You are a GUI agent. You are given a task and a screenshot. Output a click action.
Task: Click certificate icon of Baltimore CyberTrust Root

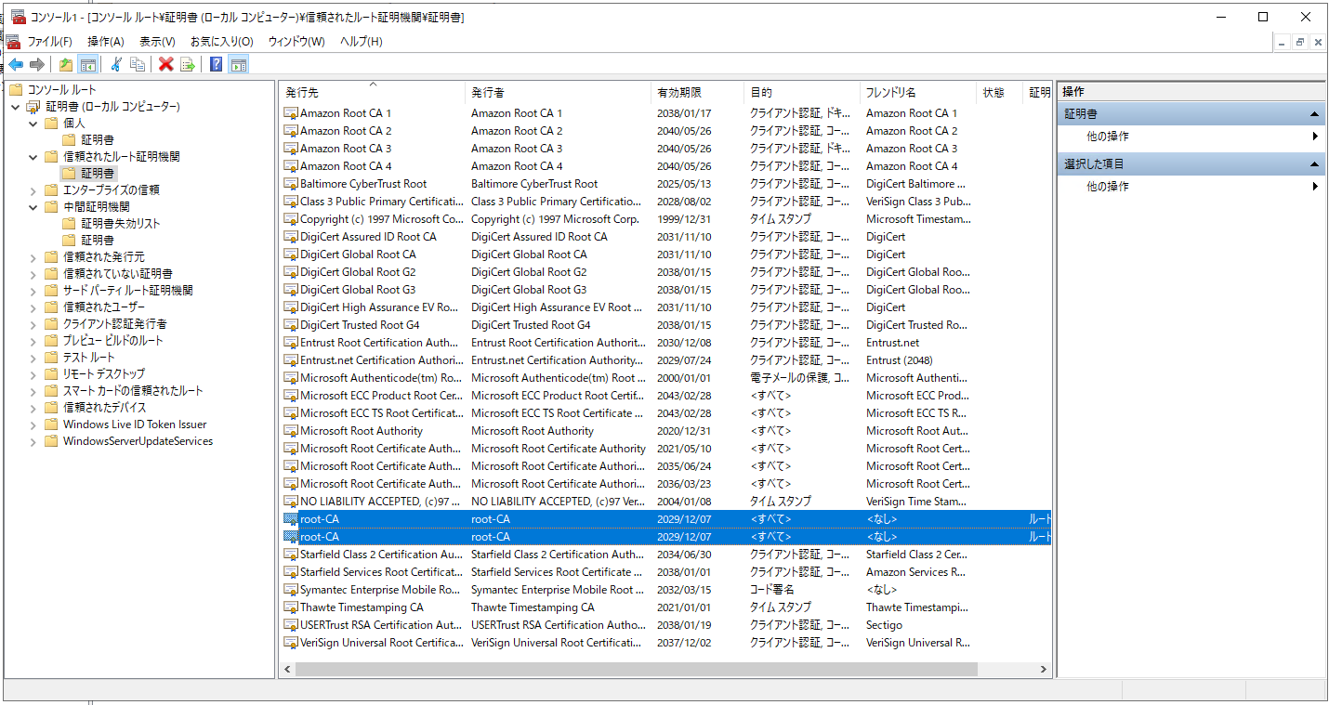coord(291,184)
